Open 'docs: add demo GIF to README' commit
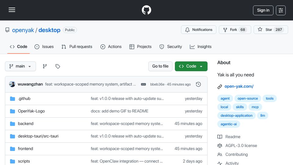The width and height of the screenshot is (293, 165). (x=120, y=111)
